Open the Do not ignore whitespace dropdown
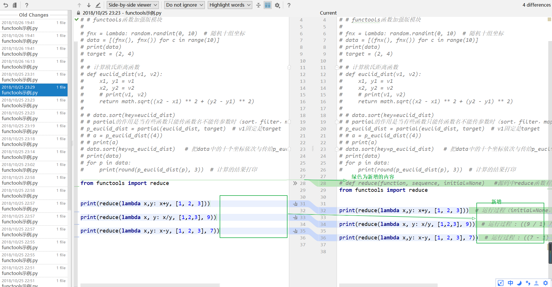Image resolution: width=552 pixels, height=287 pixels. [184, 5]
